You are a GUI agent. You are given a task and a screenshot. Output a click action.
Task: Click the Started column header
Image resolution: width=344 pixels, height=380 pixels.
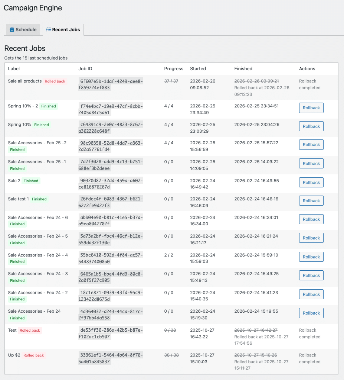198,69
